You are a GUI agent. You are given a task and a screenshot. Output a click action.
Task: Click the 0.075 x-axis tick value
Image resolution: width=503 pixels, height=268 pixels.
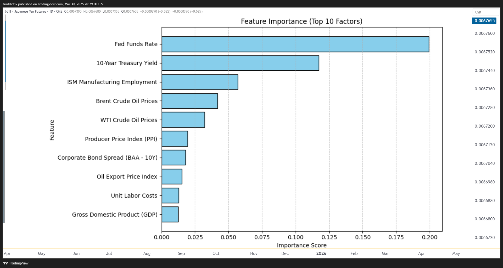[x=262, y=237]
